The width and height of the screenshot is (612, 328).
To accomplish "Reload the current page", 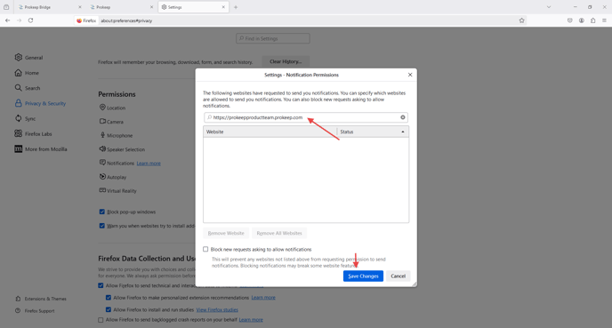I will point(30,20).
